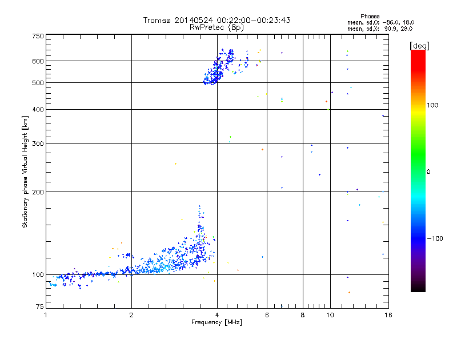This screenshot has width=457, height=343.
Task: Click the y-axis tick label '600'
Action: point(38,61)
